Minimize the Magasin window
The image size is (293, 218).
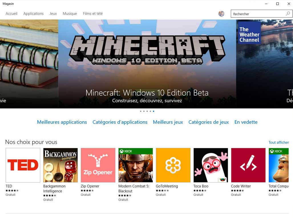coord(266,4)
